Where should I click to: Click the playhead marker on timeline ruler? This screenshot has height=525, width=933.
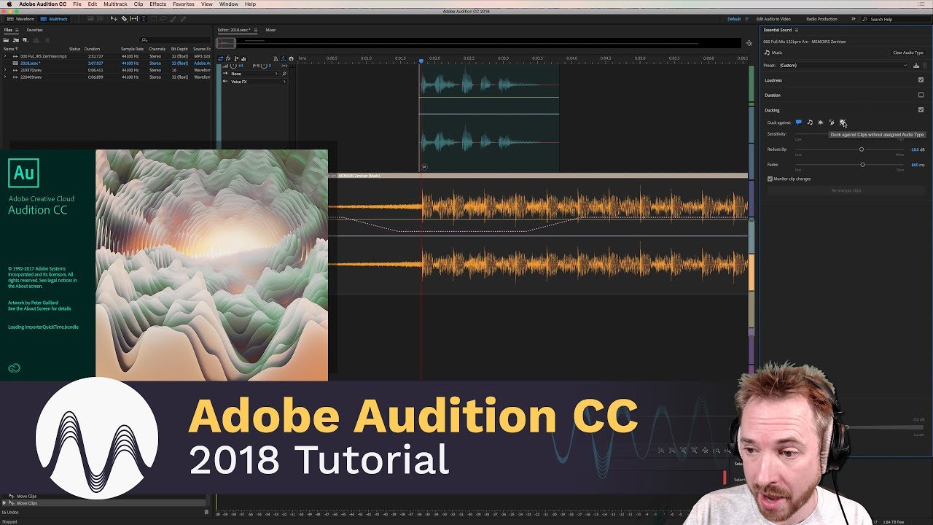coord(421,61)
